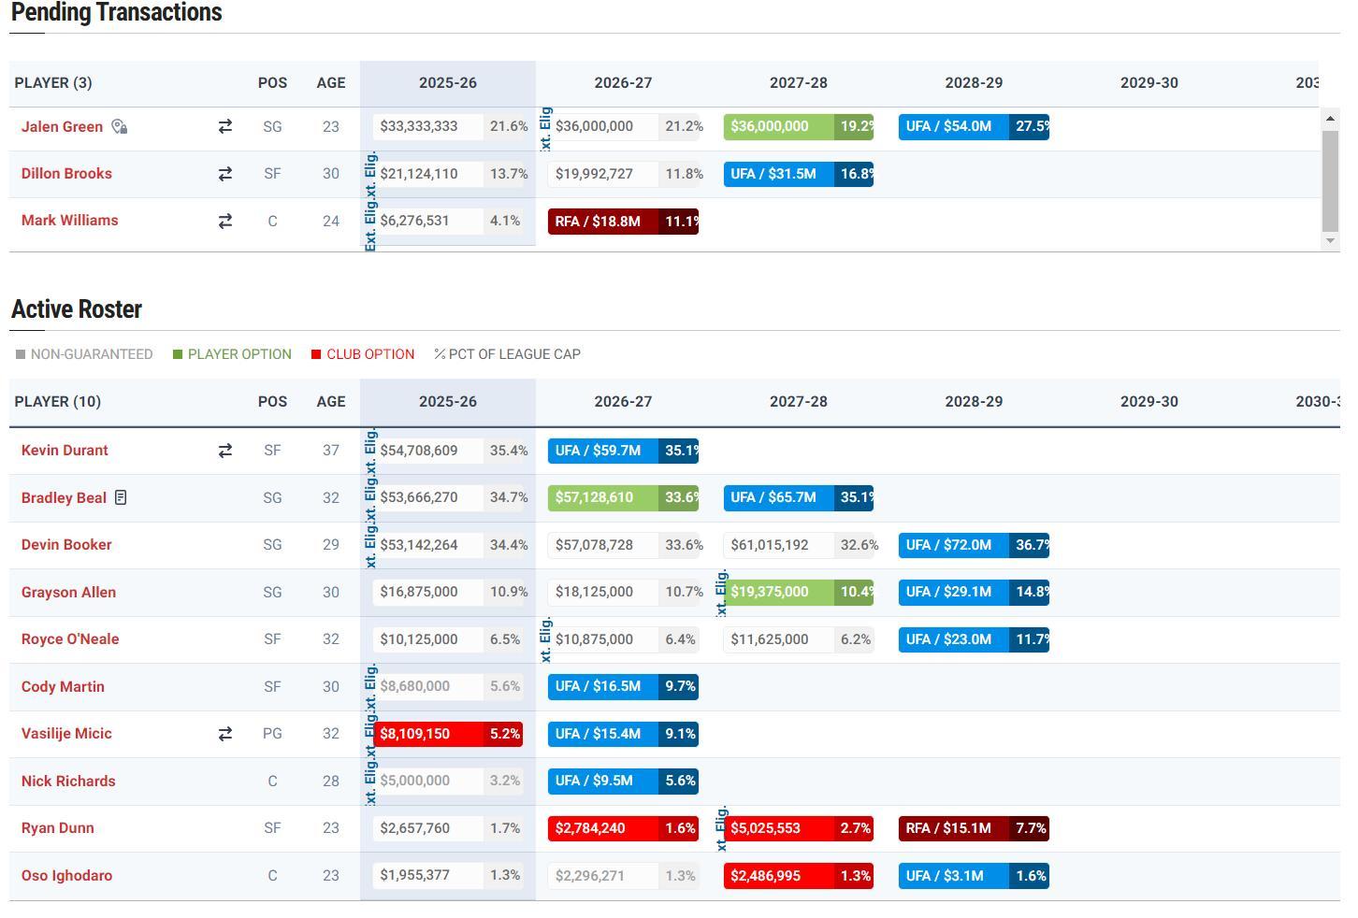Sort pending transactions by the 2025-26 column

click(447, 83)
